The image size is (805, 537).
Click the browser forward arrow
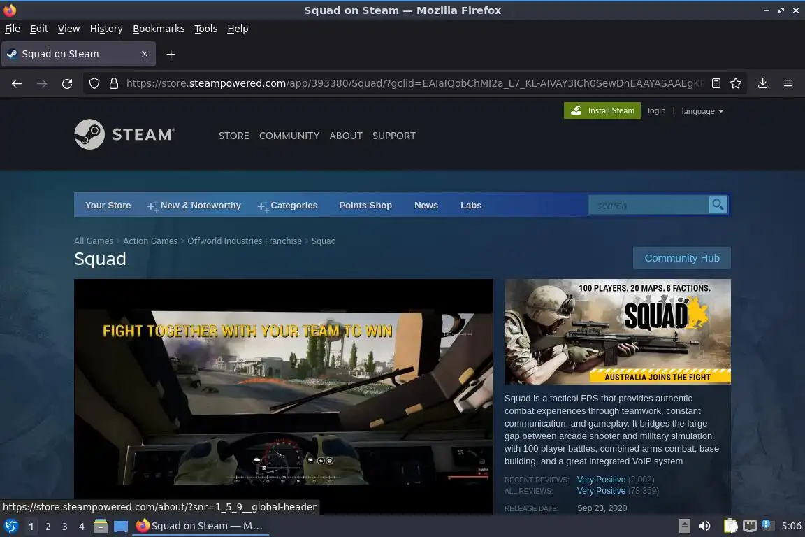coord(42,83)
